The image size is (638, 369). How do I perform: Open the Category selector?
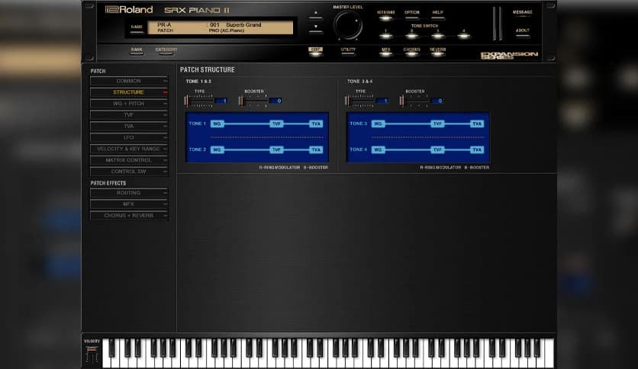coord(166,51)
